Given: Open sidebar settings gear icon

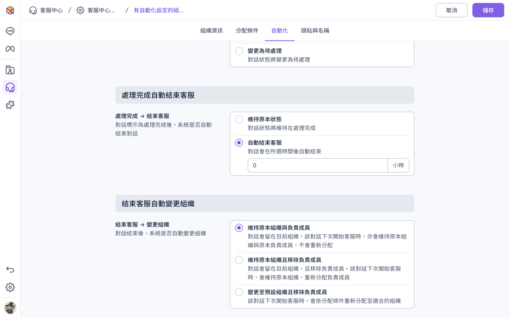Looking at the screenshot, I should 10,287.
